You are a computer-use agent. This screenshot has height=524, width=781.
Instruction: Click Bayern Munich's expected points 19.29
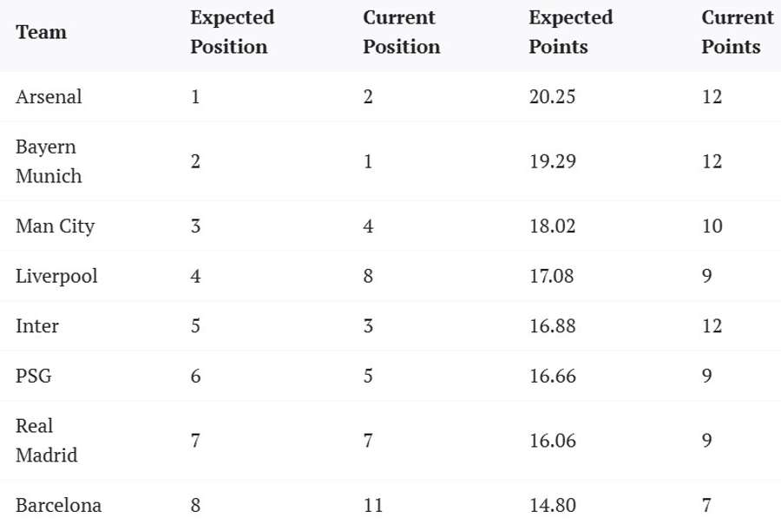tap(552, 161)
